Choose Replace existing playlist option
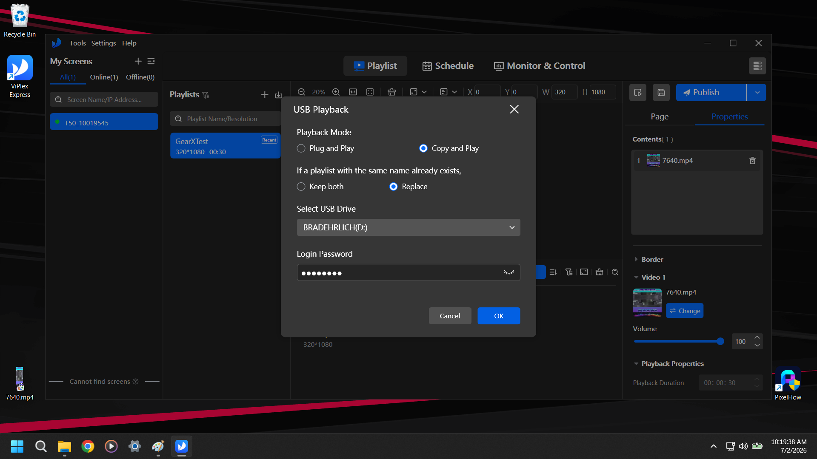 [x=393, y=187]
